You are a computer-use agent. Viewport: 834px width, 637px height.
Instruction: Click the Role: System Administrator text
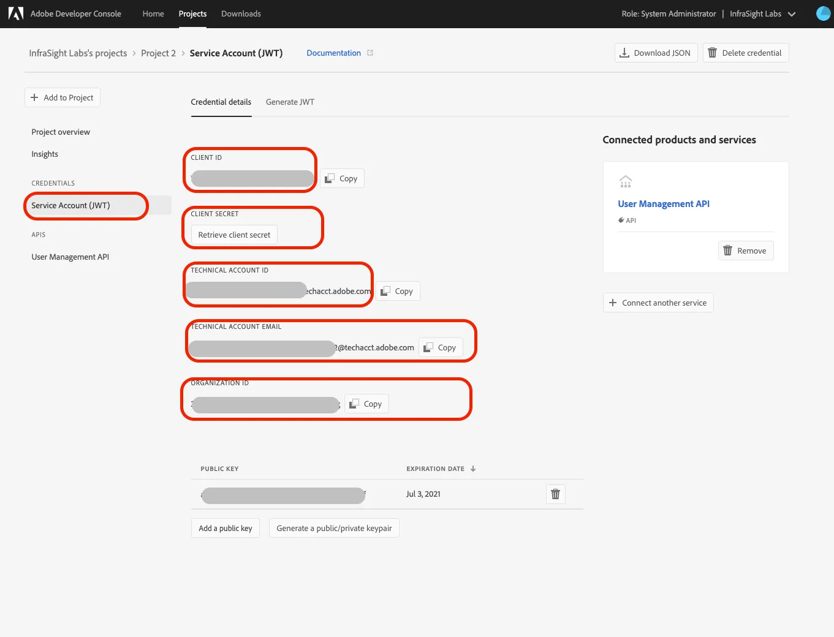coord(669,13)
